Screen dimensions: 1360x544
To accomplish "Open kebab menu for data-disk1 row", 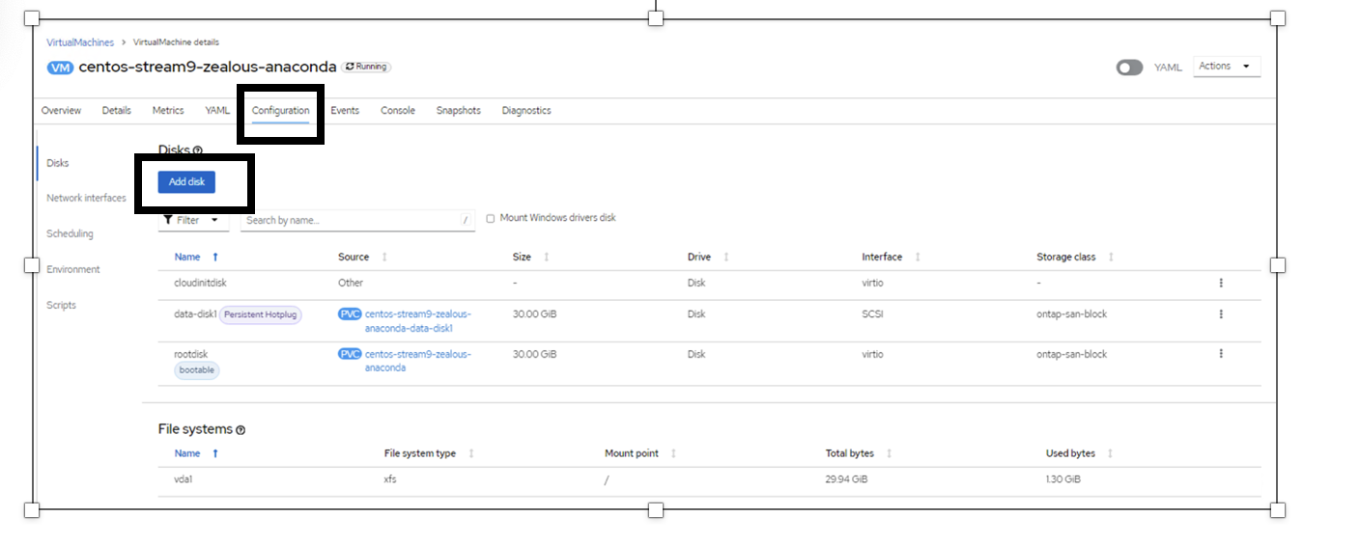I will 1221,314.
